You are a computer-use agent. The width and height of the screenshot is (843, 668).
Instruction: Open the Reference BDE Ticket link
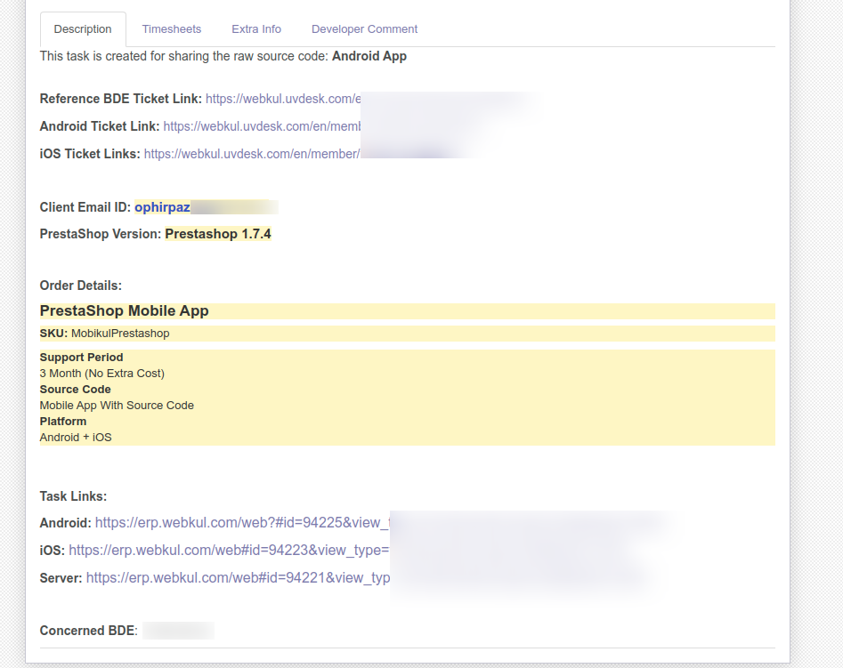click(283, 99)
